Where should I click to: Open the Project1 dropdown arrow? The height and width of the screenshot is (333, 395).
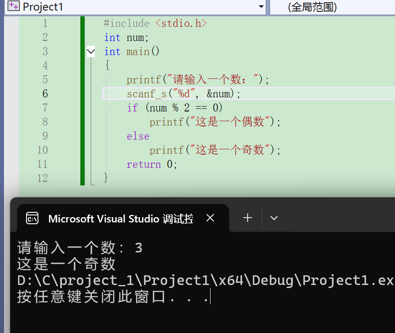pos(261,7)
